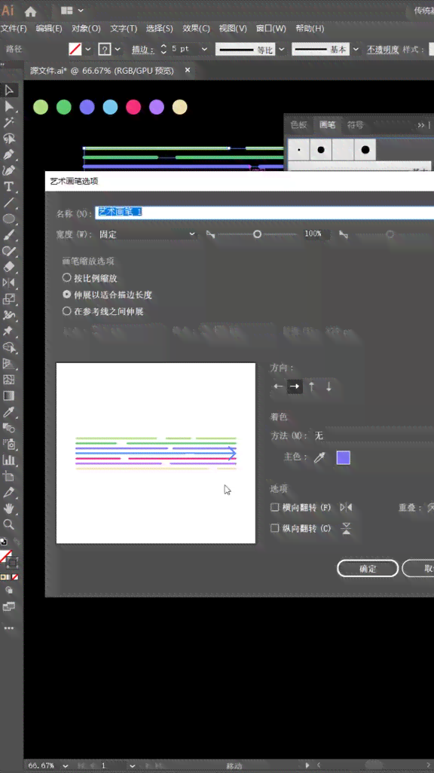This screenshot has height=773, width=434.
Task: Select the Paintbrush tool
Action: 9,235
